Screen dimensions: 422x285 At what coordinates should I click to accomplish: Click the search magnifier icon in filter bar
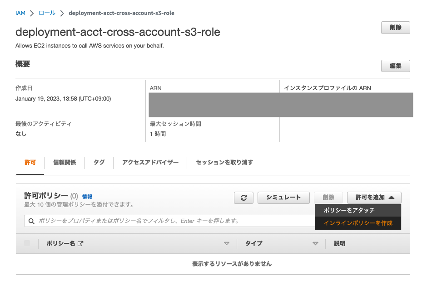pos(31,221)
